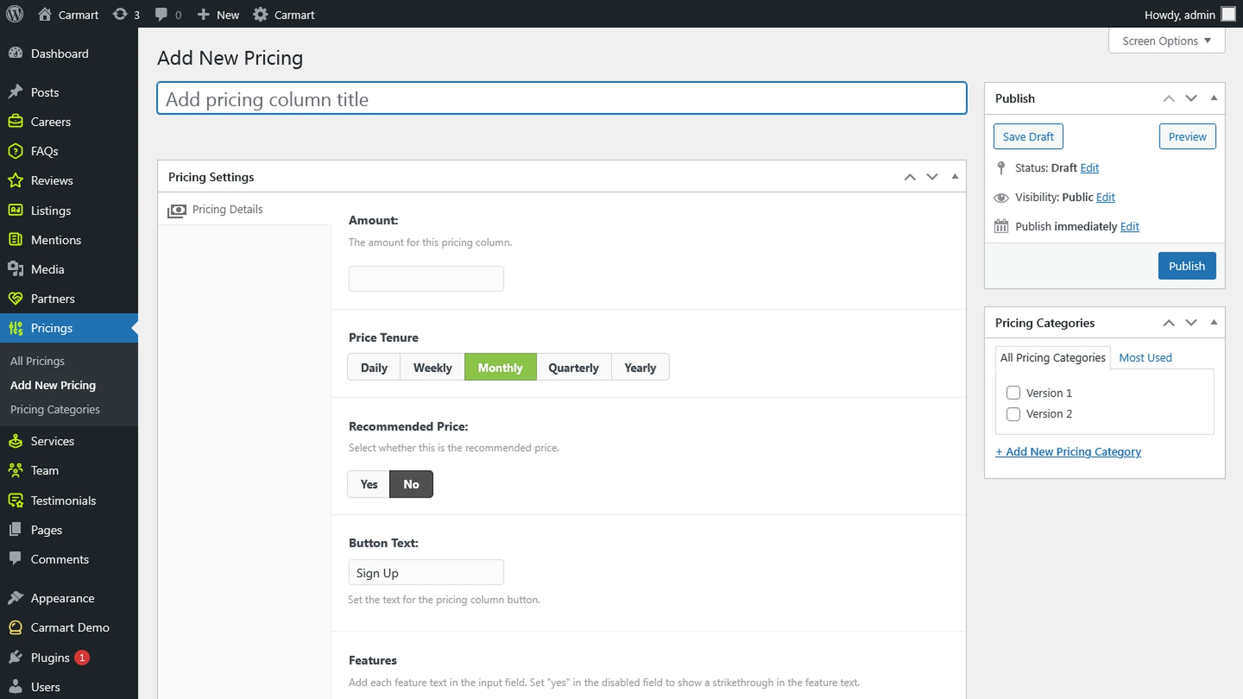This screenshot has height=699, width=1243.
Task: Click the Media library icon
Action: tap(16, 269)
